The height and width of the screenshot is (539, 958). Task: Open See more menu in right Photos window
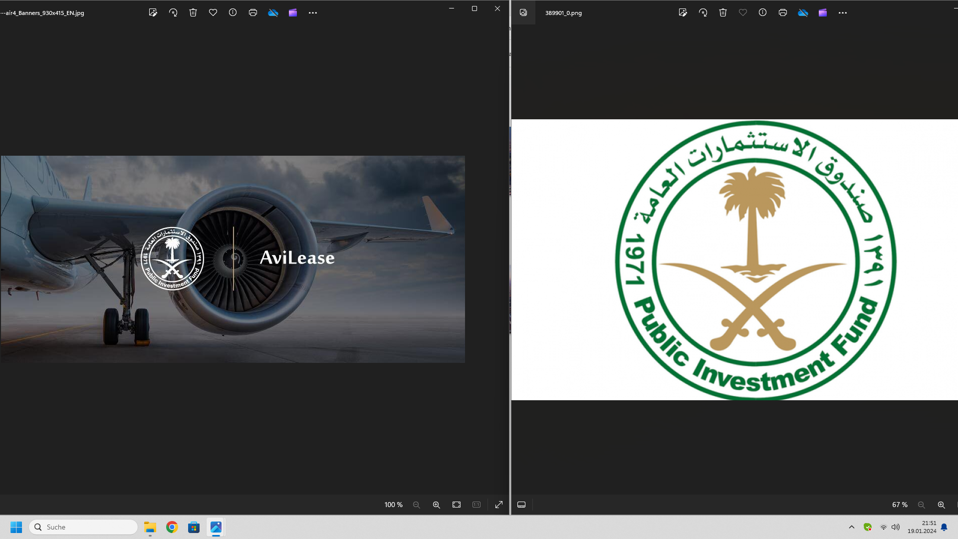click(x=843, y=13)
